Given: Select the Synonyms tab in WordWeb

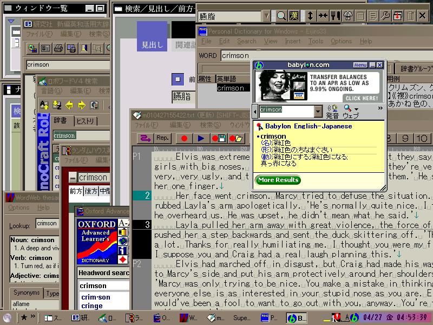Looking at the screenshot, I should pos(27,292).
